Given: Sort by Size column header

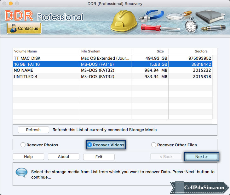Looking at the screenshot, I should tap(150, 51).
